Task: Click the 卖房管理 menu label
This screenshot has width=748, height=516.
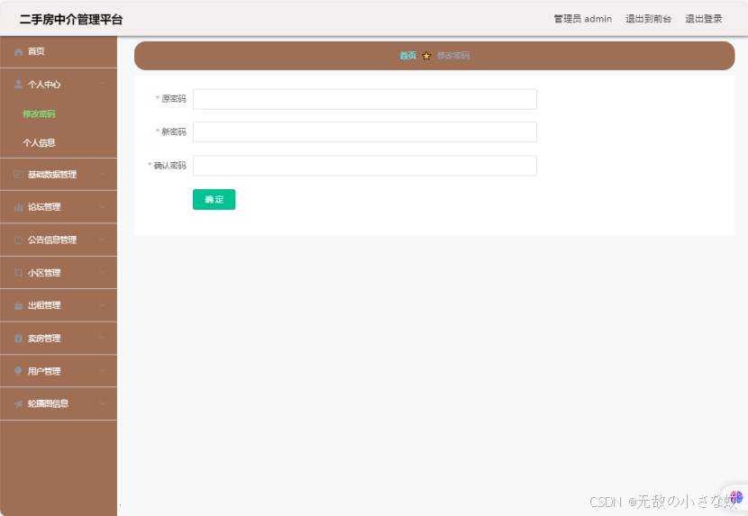Action: 44,338
